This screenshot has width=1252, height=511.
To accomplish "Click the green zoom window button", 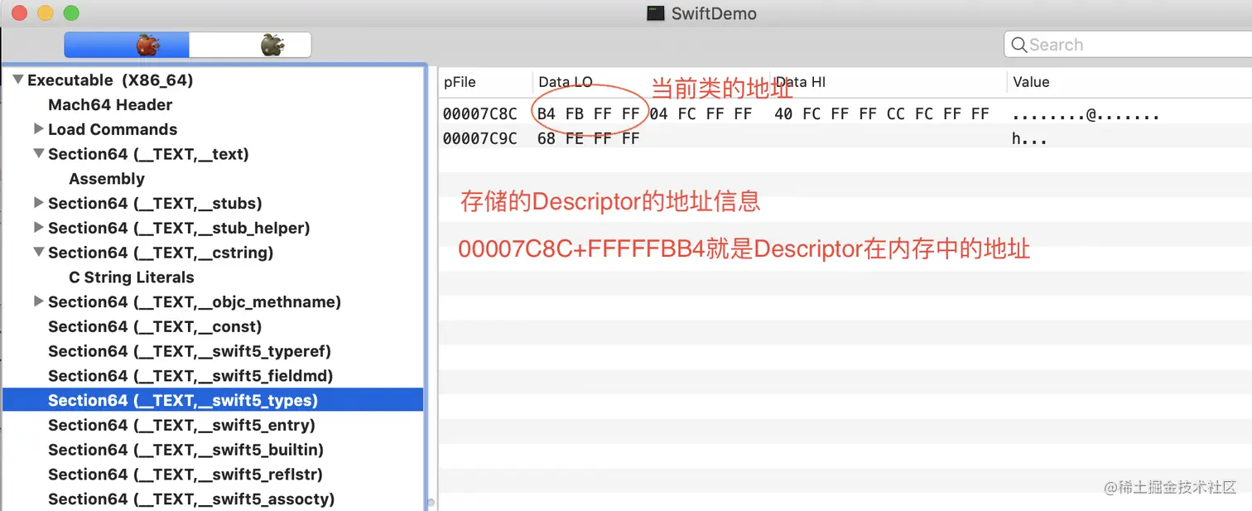I will pyautogui.click(x=71, y=13).
